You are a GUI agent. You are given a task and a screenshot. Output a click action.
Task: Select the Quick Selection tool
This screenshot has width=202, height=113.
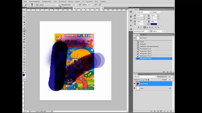[x=24, y=19]
